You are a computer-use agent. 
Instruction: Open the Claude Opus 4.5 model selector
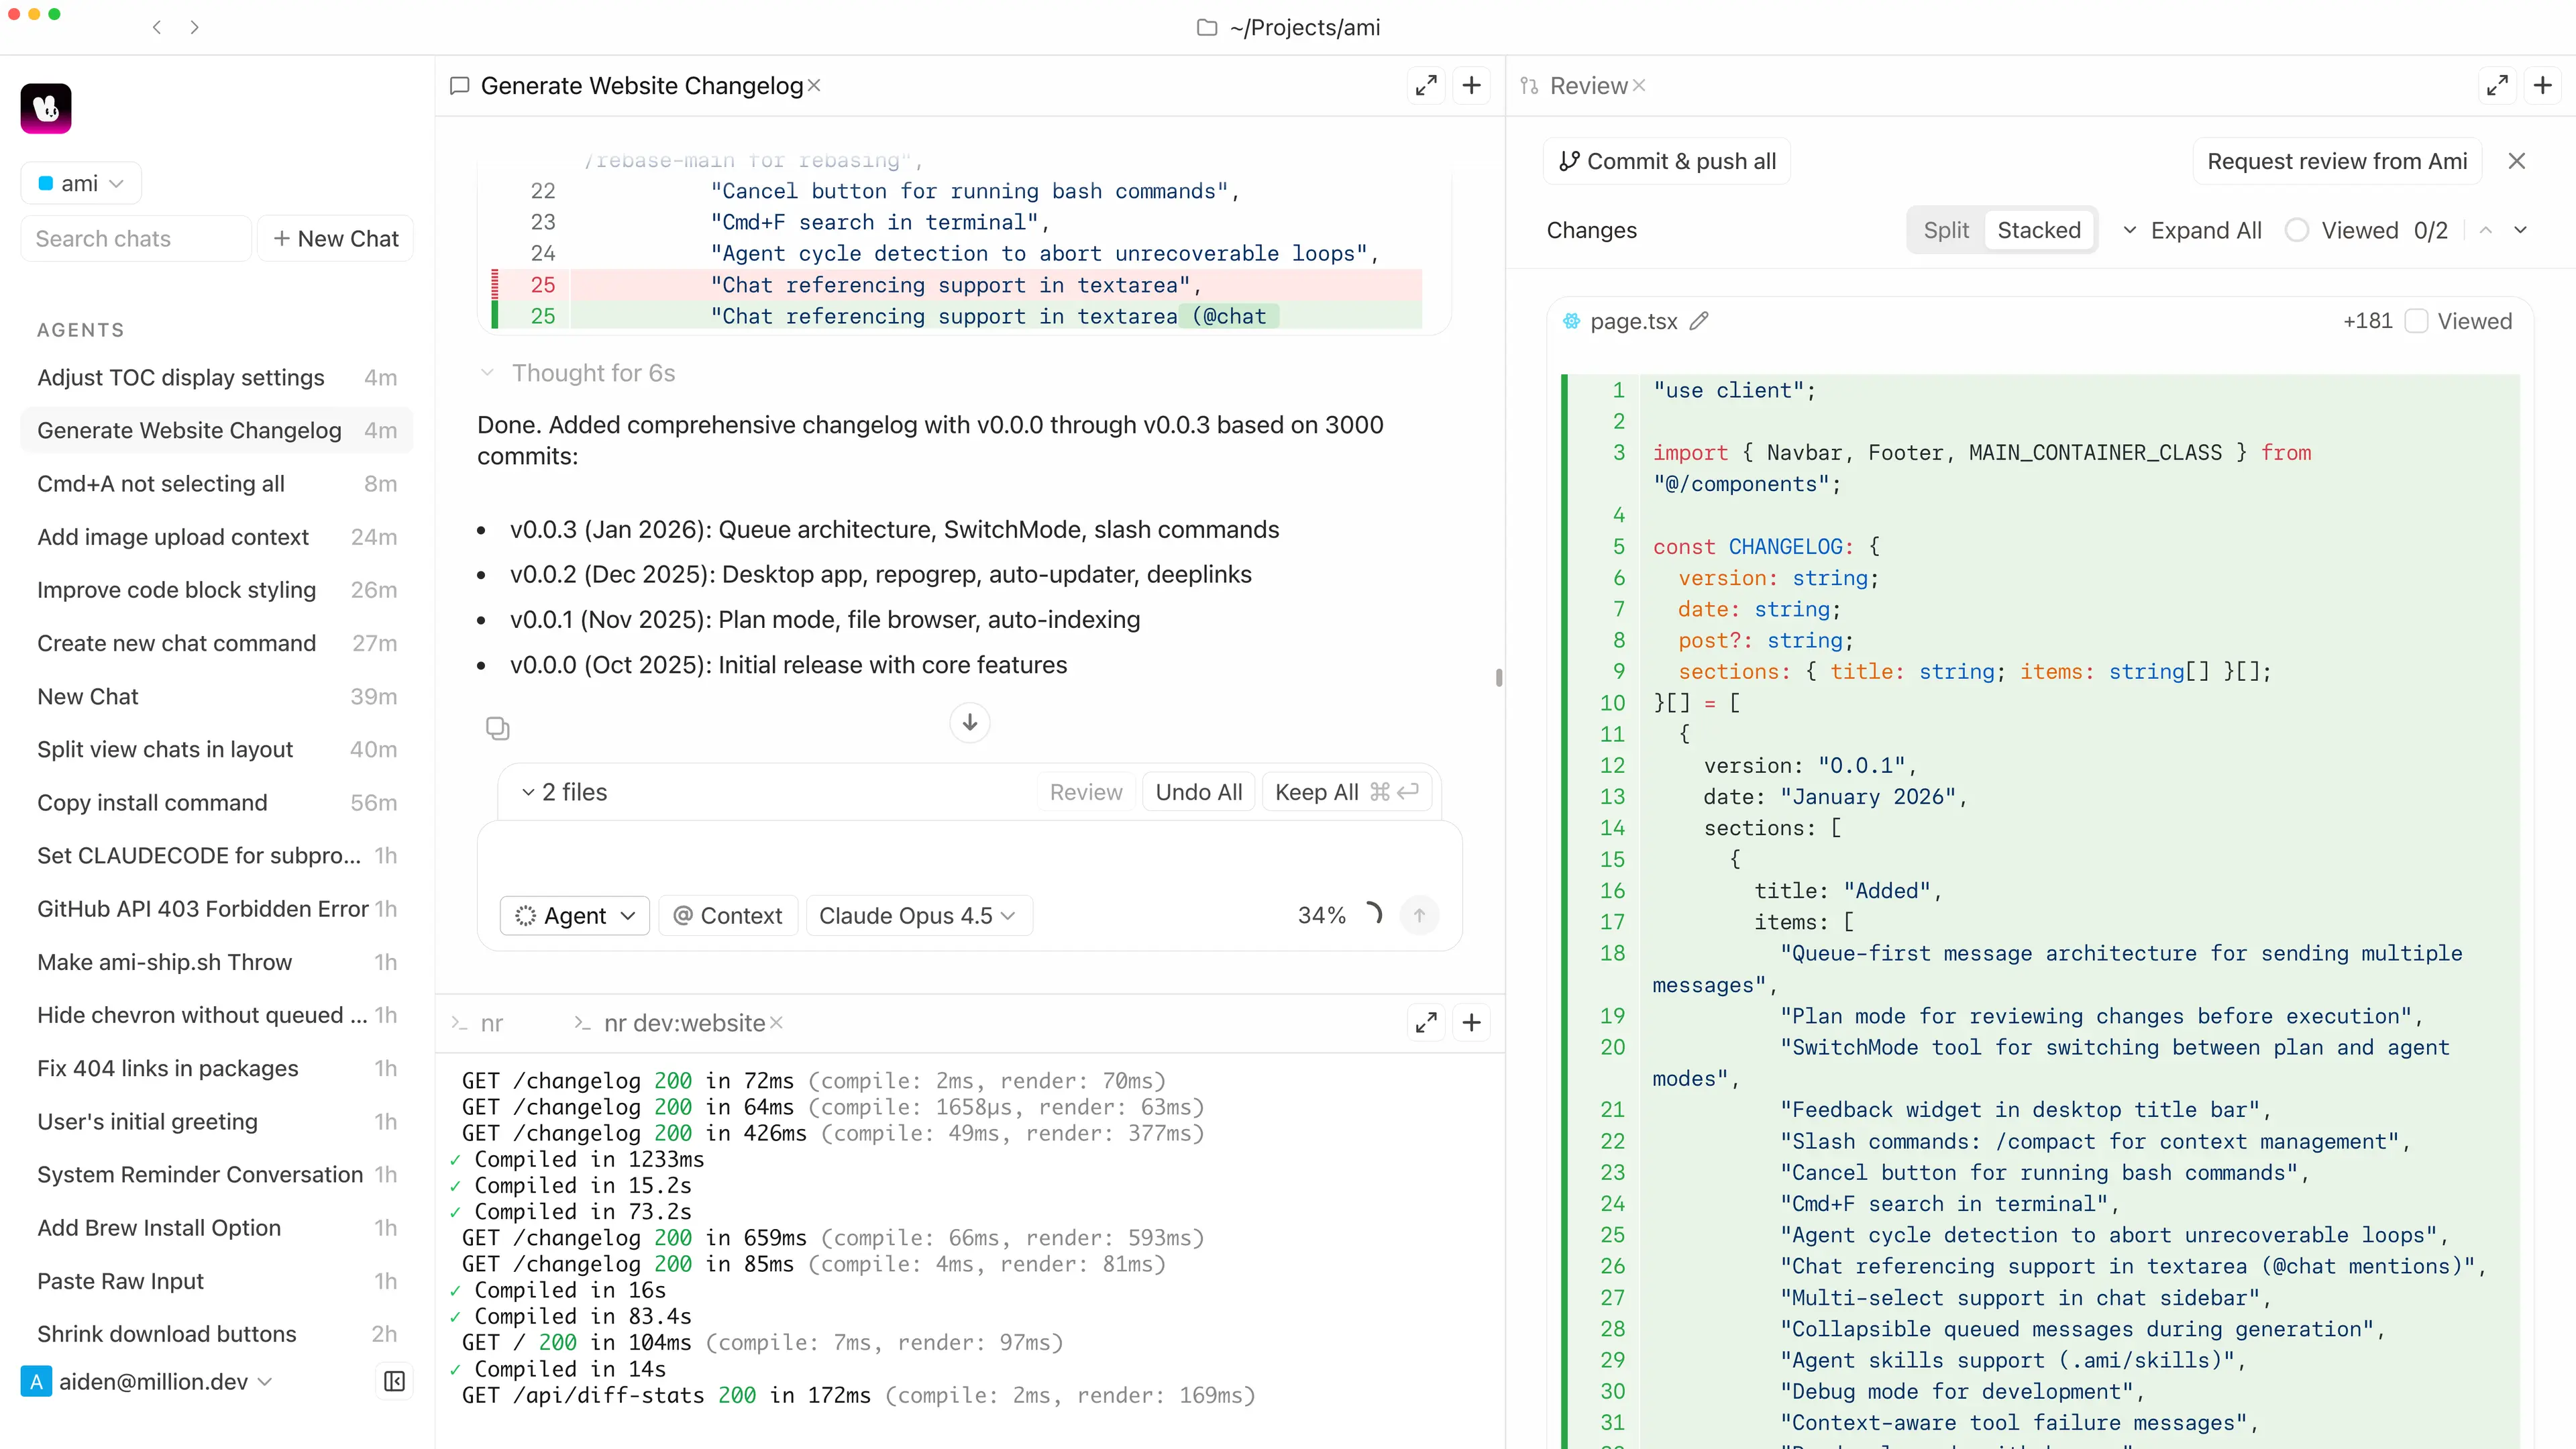pyautogui.click(x=917, y=915)
